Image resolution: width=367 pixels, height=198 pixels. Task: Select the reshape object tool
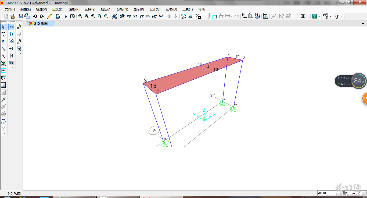3,34
